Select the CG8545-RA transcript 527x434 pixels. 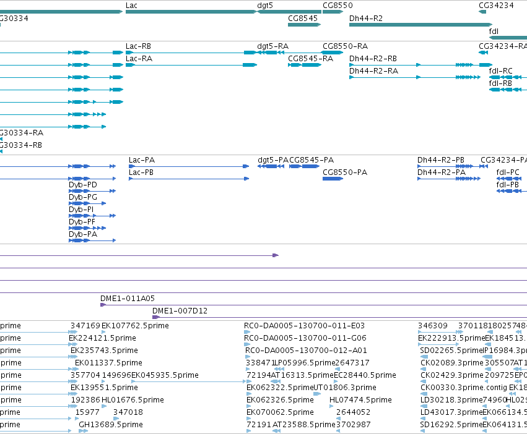[305, 65]
